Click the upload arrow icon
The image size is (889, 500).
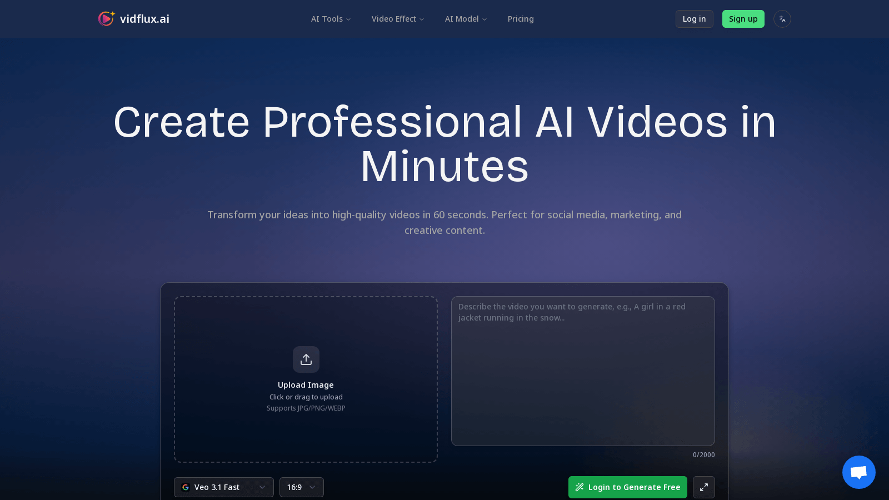click(x=306, y=359)
